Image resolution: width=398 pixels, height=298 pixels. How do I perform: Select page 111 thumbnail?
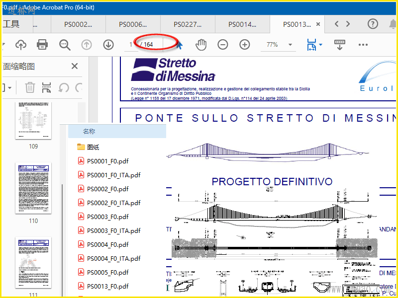[x=33, y=263]
